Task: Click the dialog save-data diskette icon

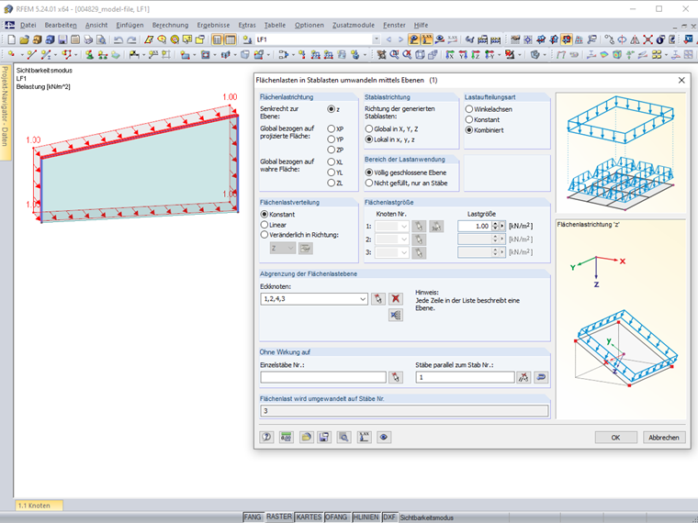Action: pos(324,437)
